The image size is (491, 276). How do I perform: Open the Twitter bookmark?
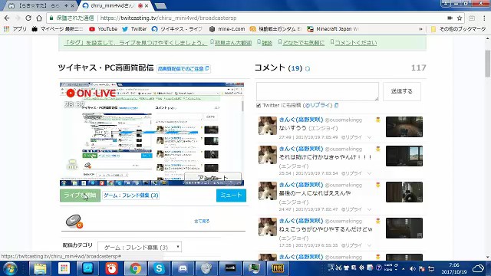[134, 29]
